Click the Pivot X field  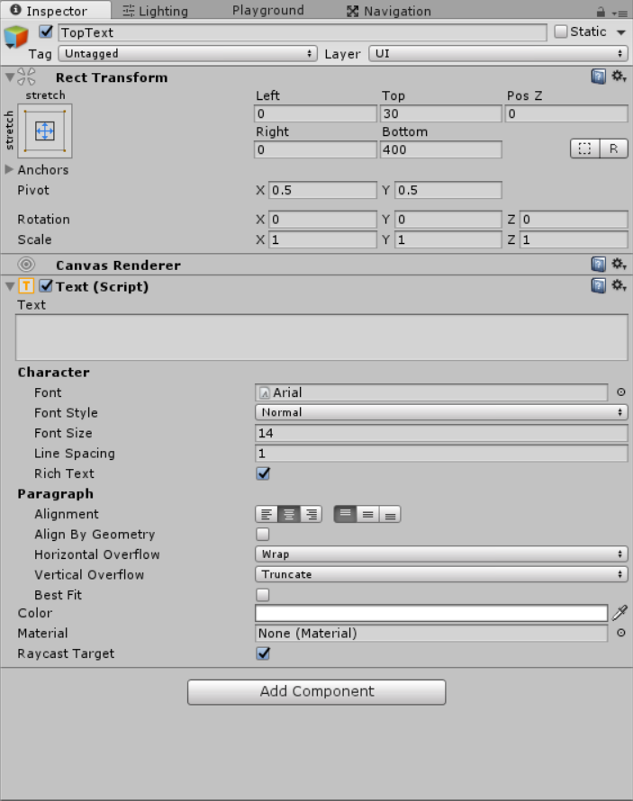[x=323, y=190]
